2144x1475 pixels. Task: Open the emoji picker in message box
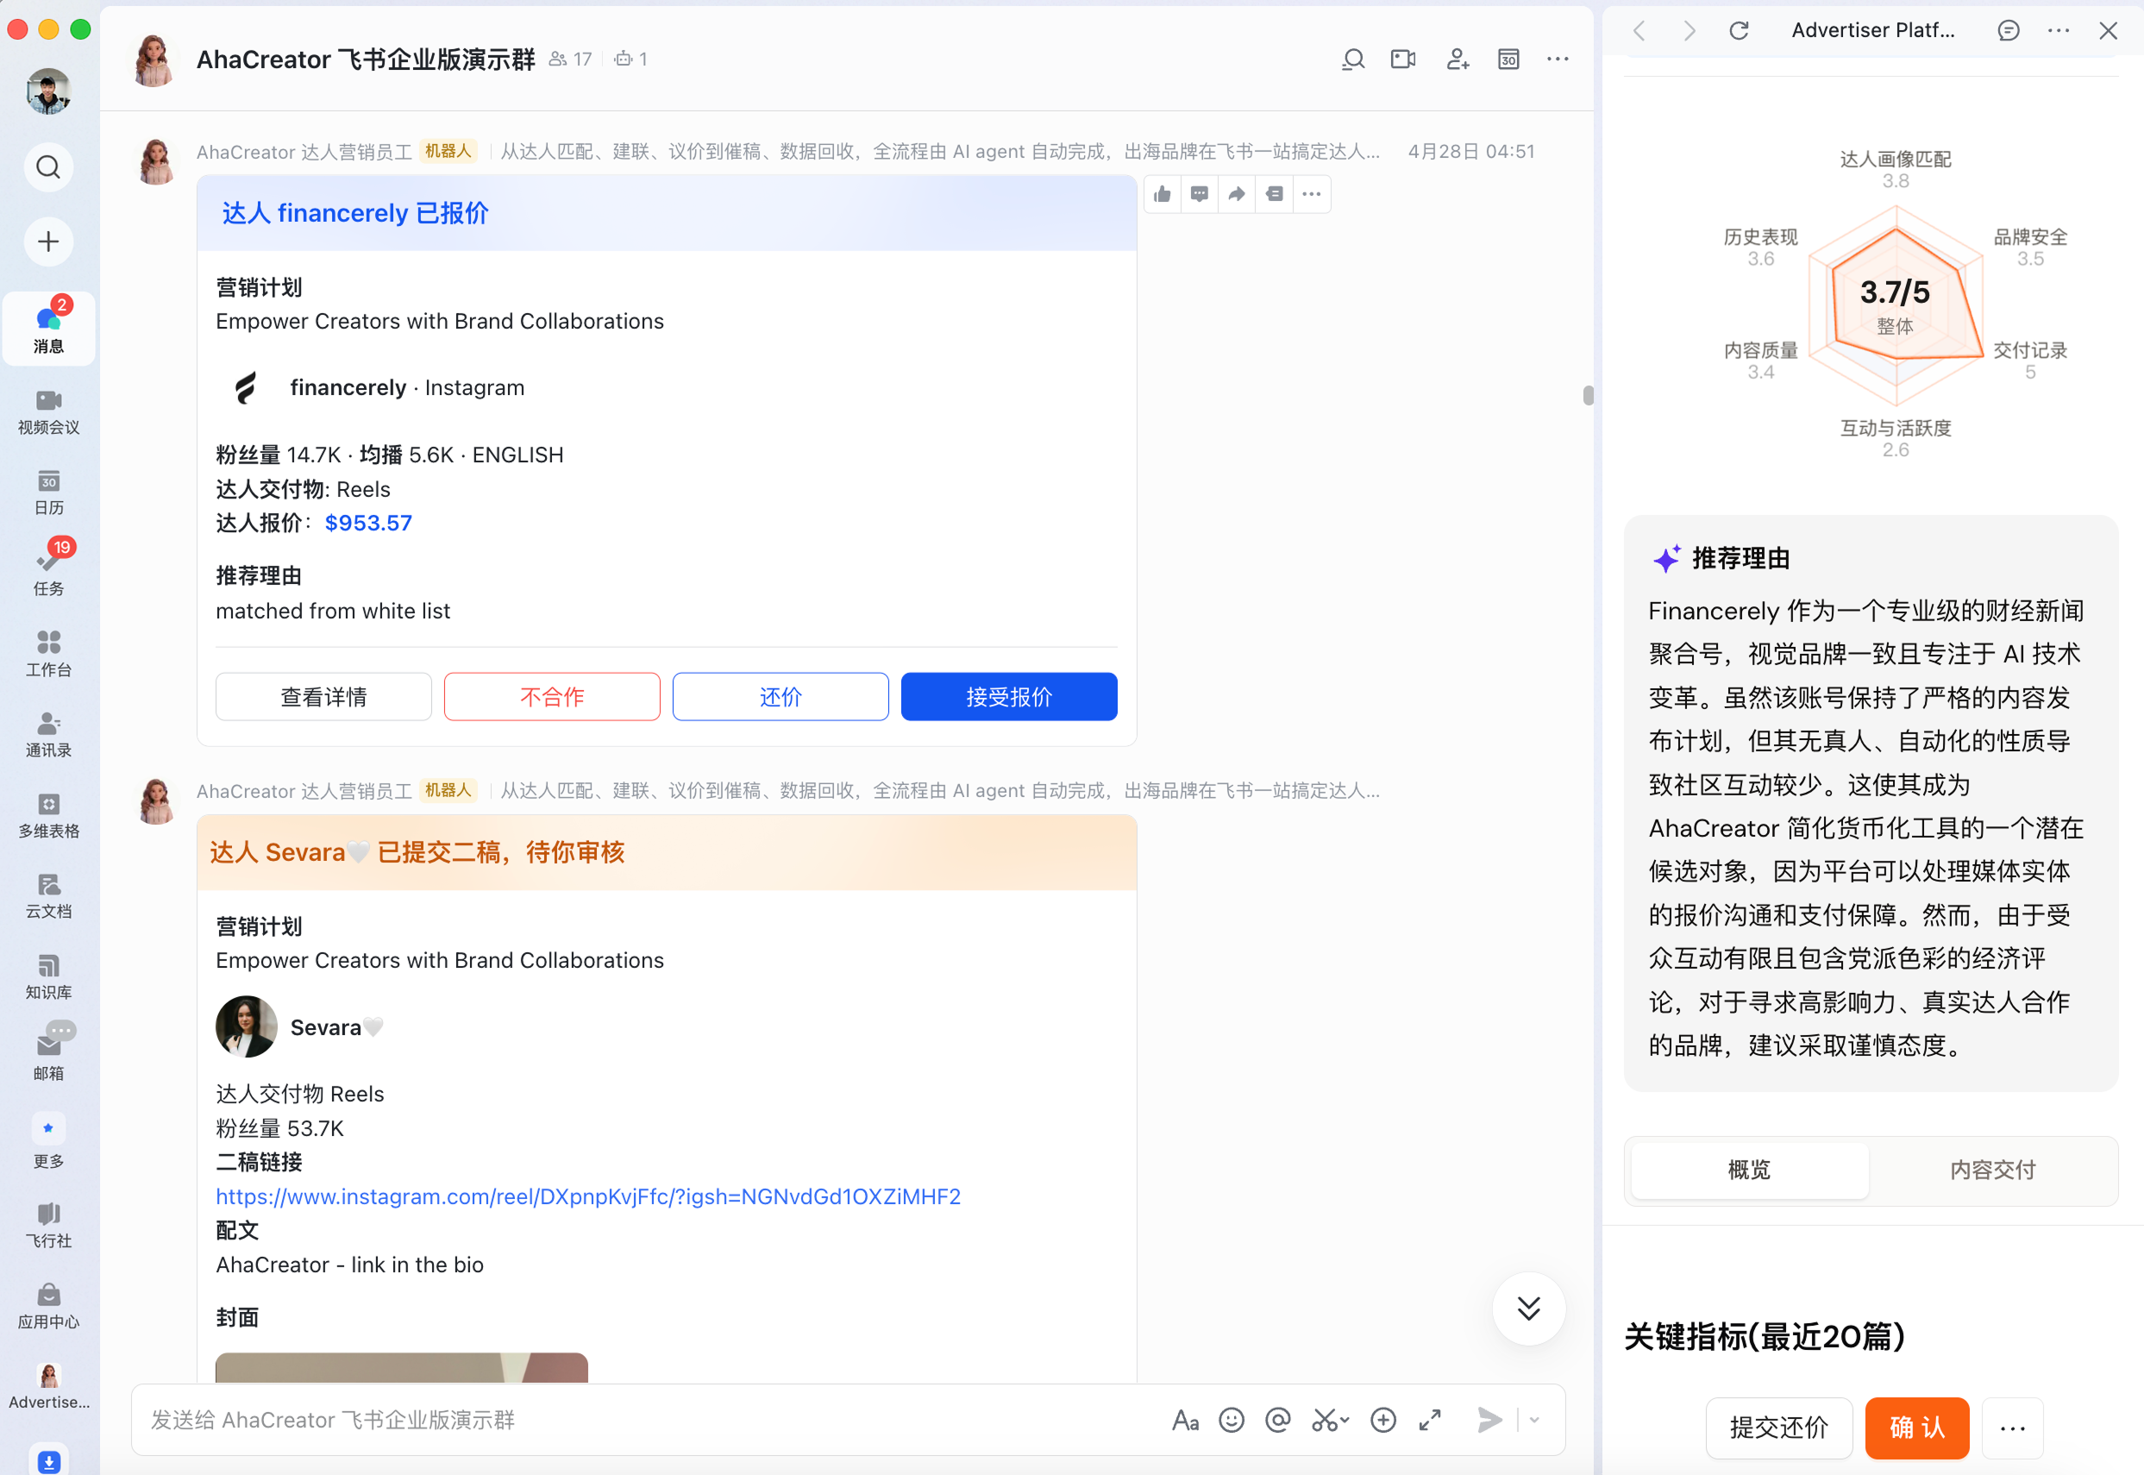point(1231,1420)
